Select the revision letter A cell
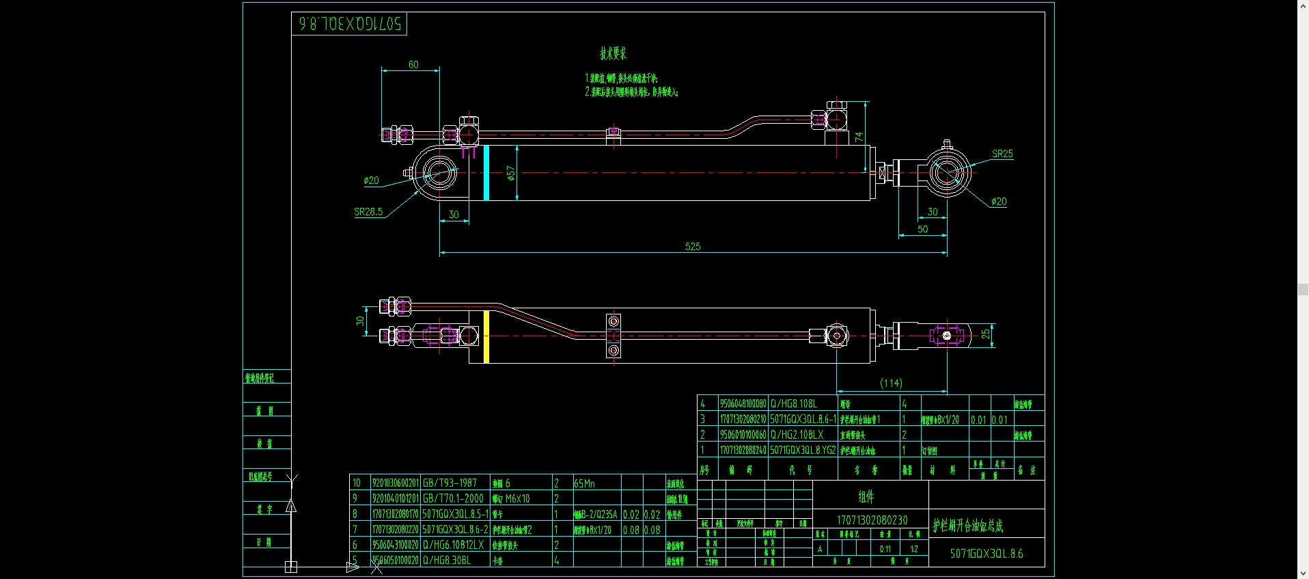The width and height of the screenshot is (1309, 579). pos(820,549)
